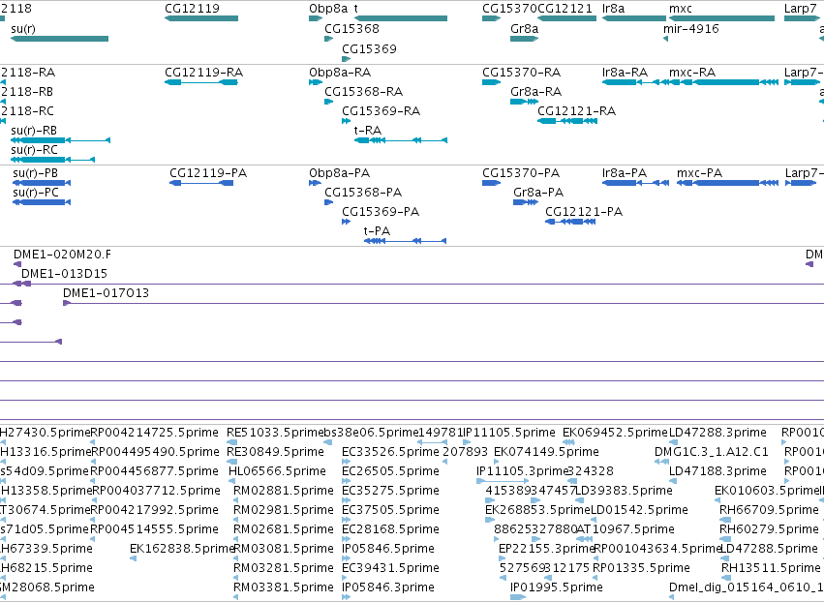Click the CG15368-RA transcript label
This screenshot has height=602, width=824.
click(363, 91)
